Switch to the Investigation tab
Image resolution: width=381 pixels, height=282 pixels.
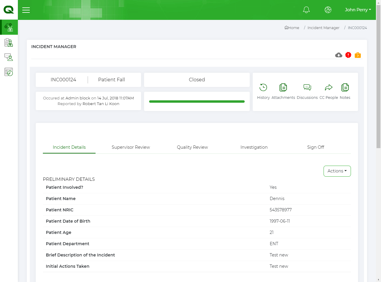[254, 147]
